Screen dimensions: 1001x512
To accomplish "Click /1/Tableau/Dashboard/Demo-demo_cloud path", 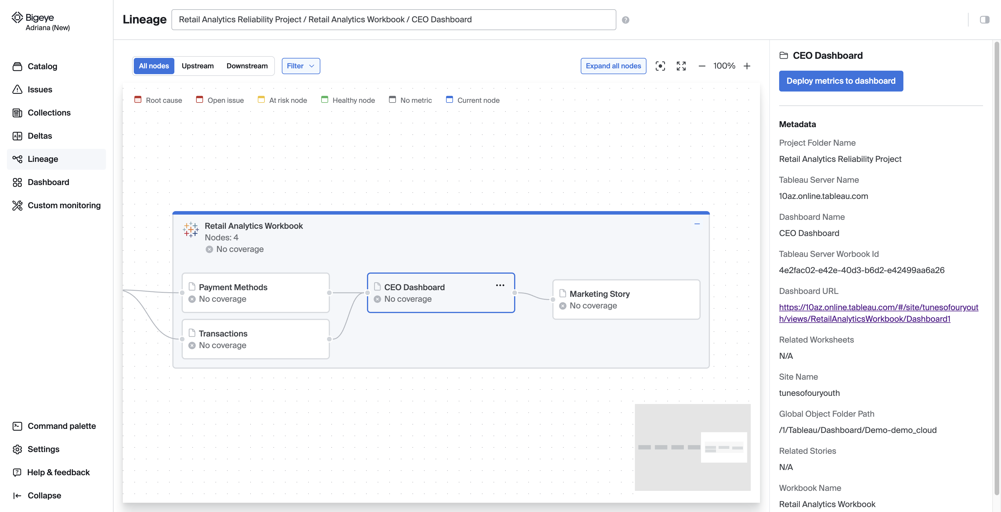I will click(x=858, y=430).
